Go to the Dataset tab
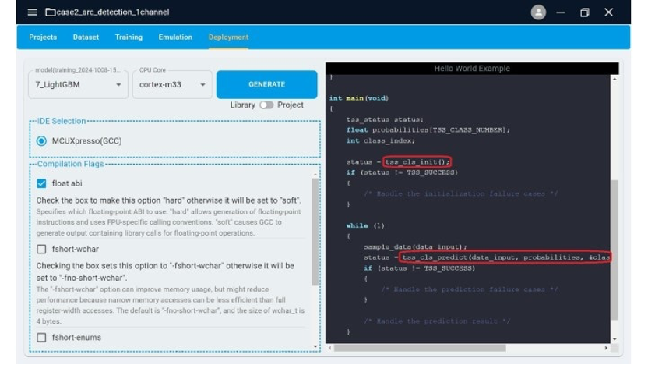Screen dimensions: 648x365 pos(86,37)
